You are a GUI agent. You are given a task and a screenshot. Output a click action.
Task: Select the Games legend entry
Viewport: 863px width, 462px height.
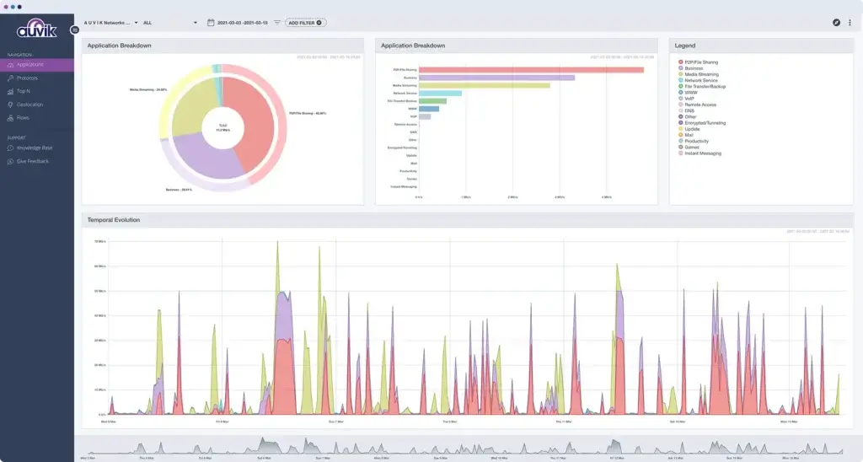click(x=689, y=147)
